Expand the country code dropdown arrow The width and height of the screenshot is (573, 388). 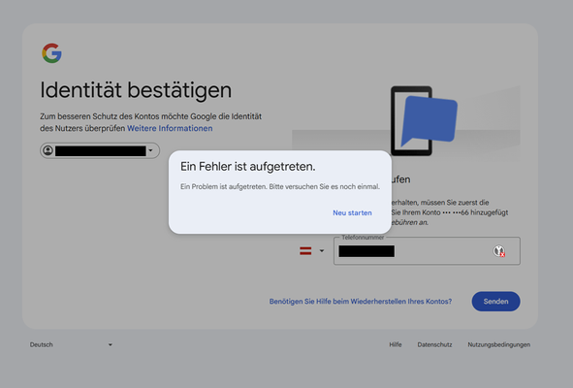click(x=322, y=251)
